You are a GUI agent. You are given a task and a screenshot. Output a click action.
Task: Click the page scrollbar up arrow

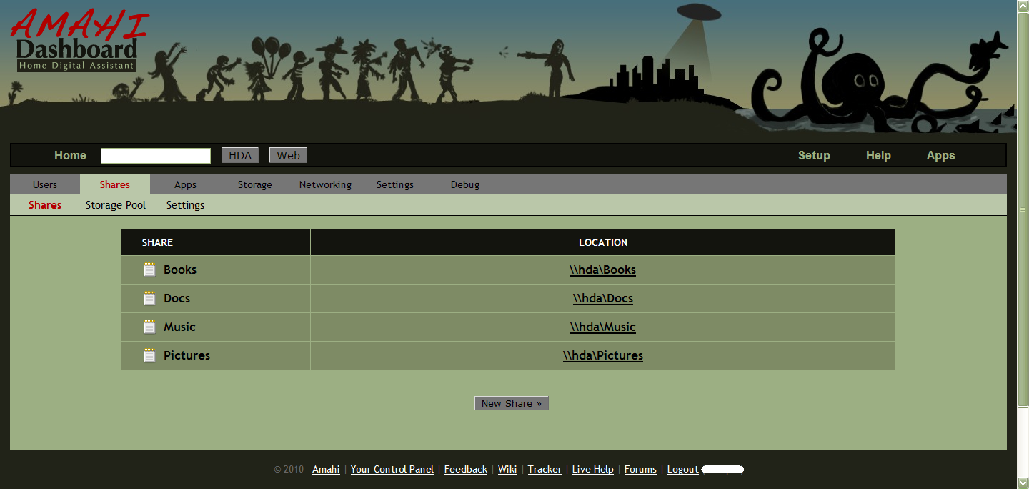(x=1023, y=6)
